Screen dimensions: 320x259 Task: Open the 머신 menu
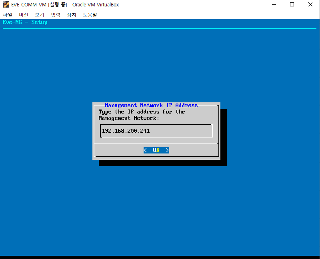pos(24,15)
